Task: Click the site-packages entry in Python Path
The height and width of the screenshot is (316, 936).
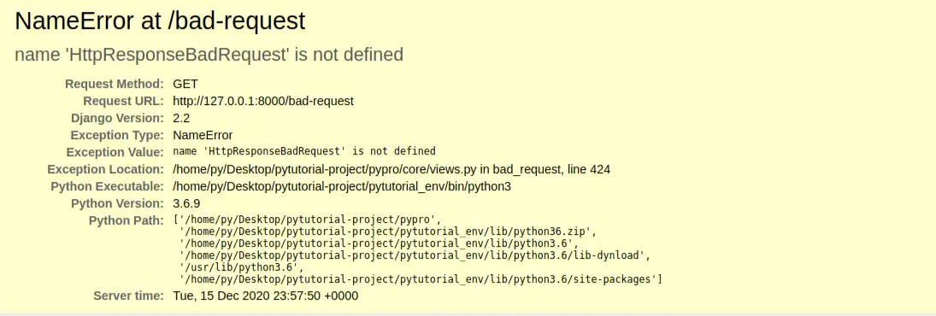Action: pos(421,279)
